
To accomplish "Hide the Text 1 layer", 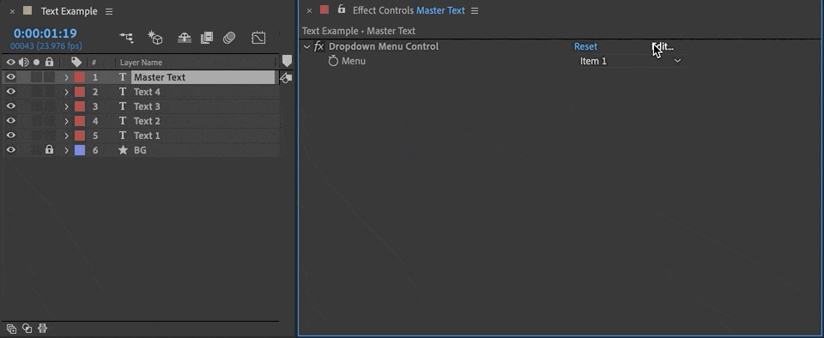I will tap(11, 136).
